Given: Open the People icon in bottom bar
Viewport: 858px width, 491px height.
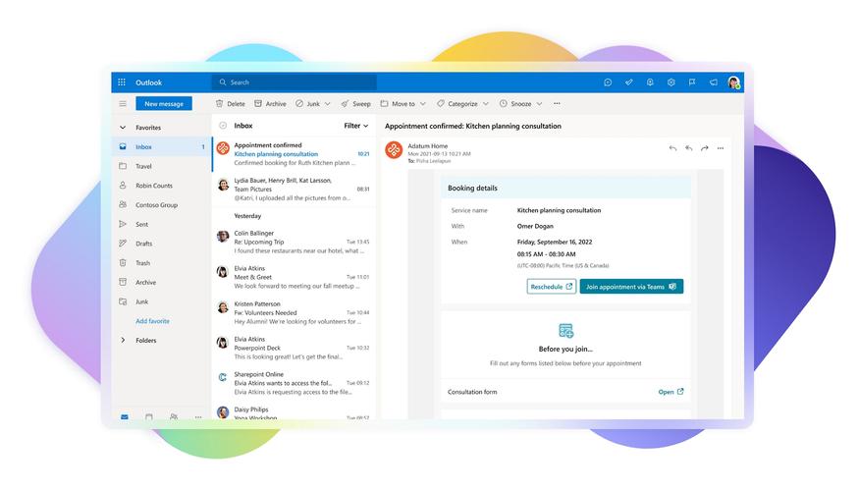Looking at the screenshot, I should point(174,416).
